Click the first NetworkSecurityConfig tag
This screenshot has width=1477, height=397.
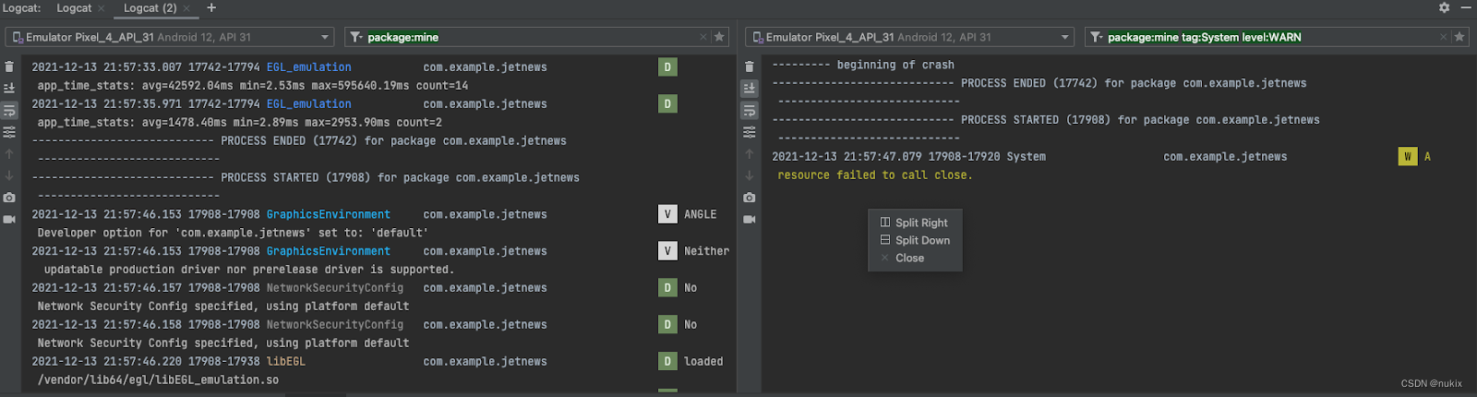tap(334, 288)
